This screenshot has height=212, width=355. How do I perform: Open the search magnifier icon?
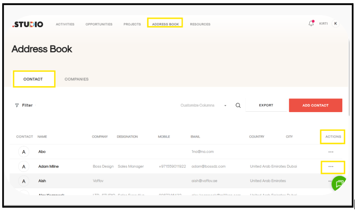238,105
